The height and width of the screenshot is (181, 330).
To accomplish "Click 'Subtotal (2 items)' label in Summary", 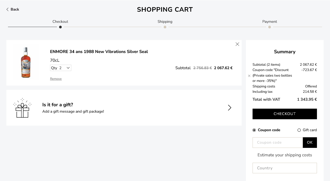I will [x=266, y=65].
